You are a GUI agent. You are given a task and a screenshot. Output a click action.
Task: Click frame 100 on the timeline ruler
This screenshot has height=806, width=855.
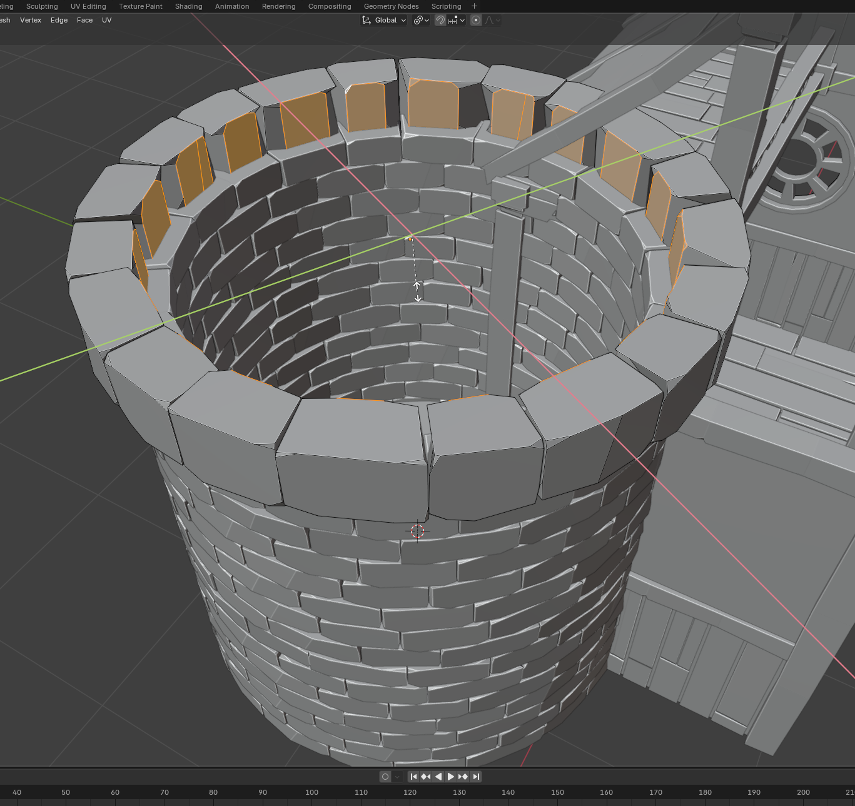(x=311, y=792)
